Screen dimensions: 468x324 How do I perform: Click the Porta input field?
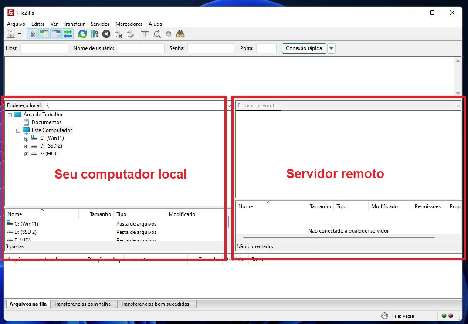click(x=266, y=48)
